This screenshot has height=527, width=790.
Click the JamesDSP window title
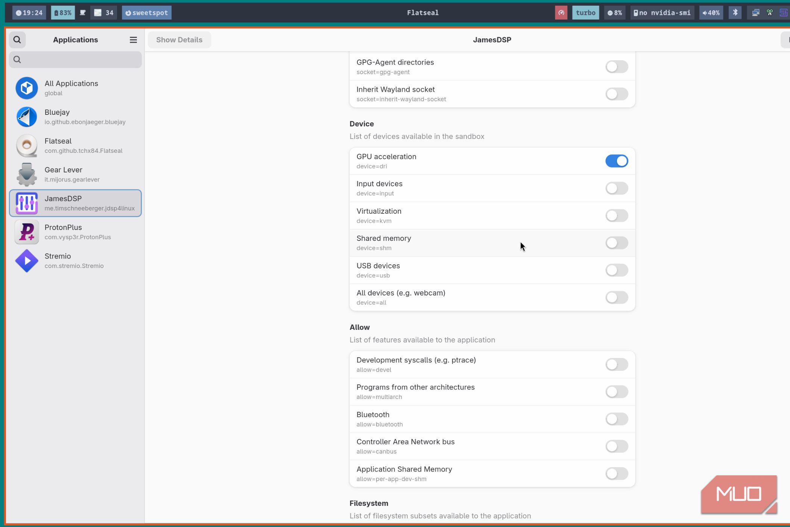coord(492,40)
